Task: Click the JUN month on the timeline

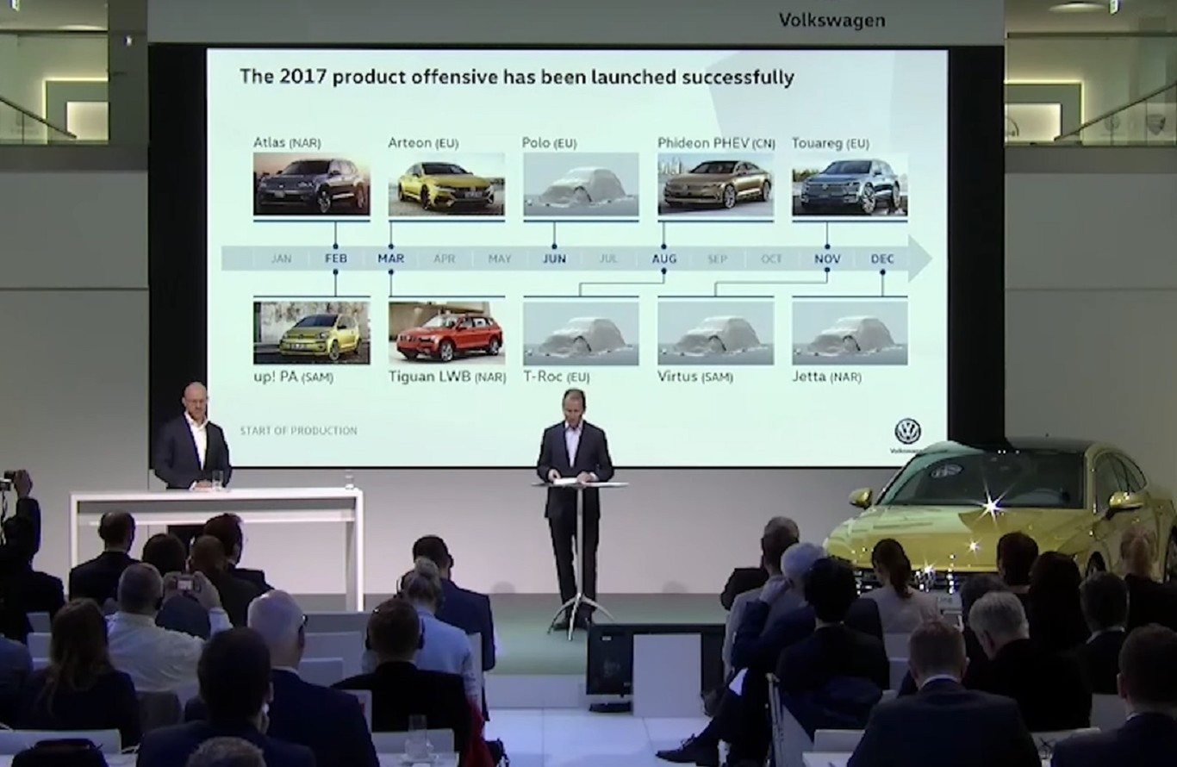Action: click(x=554, y=259)
